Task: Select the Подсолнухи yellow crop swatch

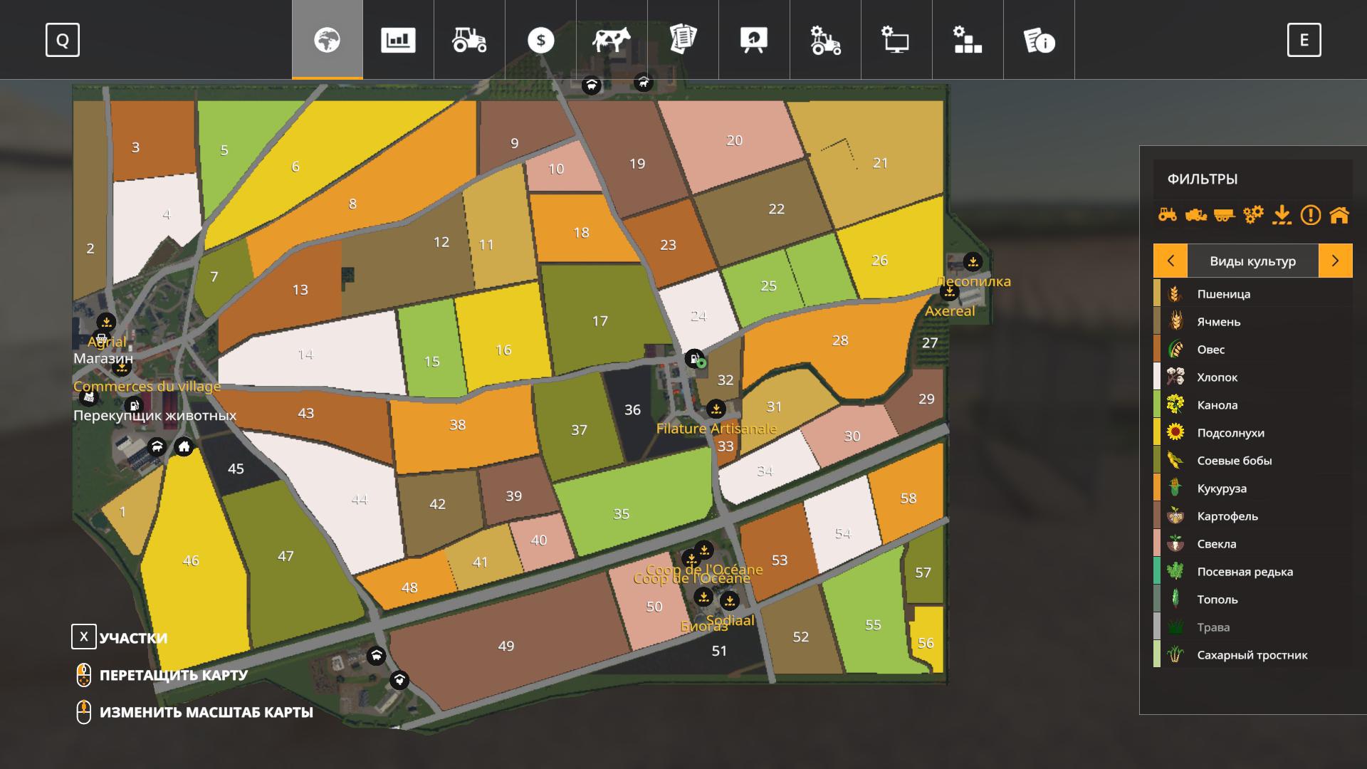Action: coord(1158,433)
